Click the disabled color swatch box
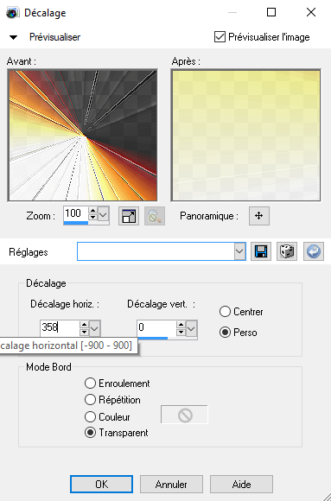 point(185,415)
